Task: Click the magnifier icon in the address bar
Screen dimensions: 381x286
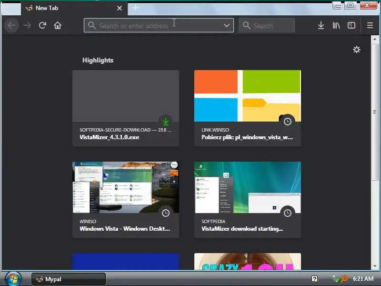Action: coord(91,25)
